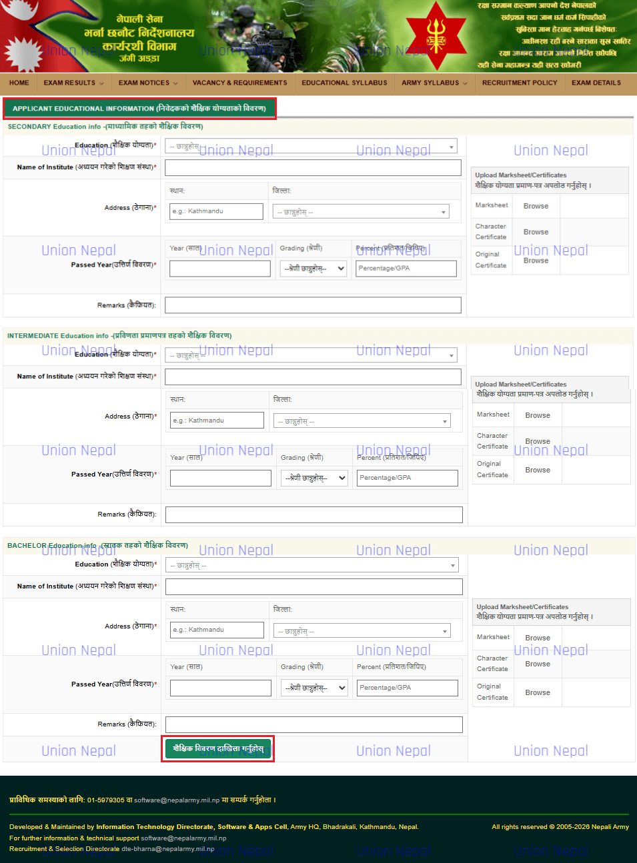The height and width of the screenshot is (863, 637).
Task: Browse Bachelor Marksheet file
Action: pos(538,638)
